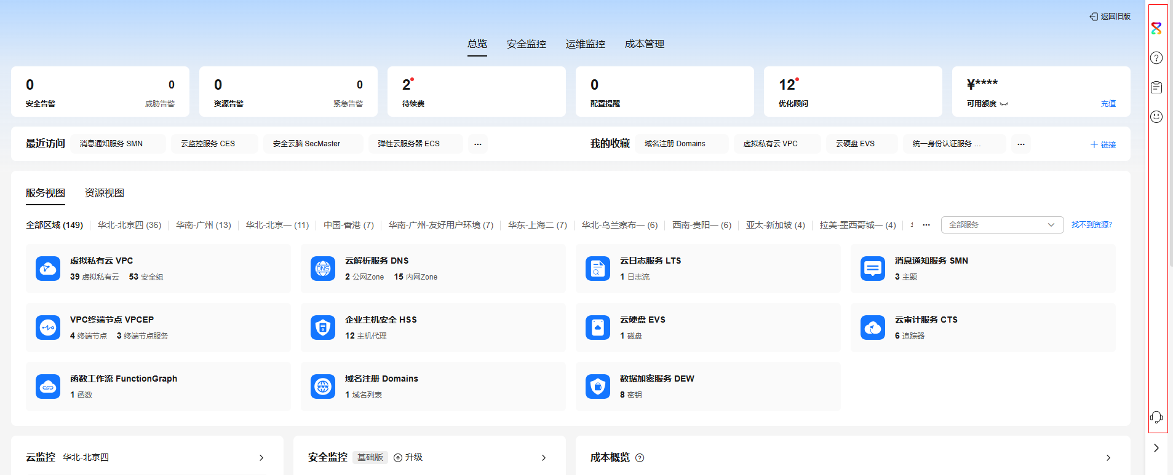Open the HSS host security icon
1173x475 pixels.
(x=323, y=328)
